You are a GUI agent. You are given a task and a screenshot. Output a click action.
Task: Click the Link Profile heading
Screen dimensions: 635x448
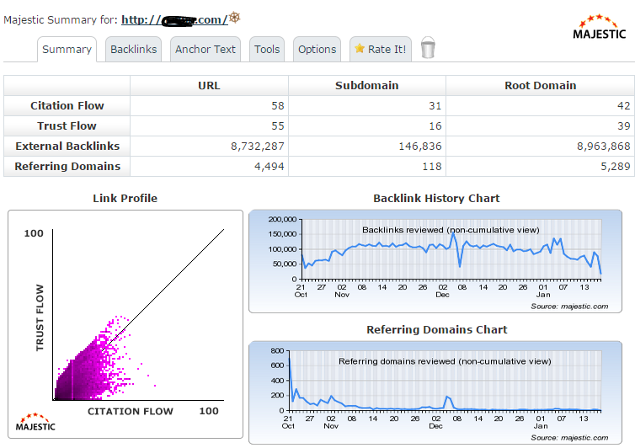[x=125, y=198]
